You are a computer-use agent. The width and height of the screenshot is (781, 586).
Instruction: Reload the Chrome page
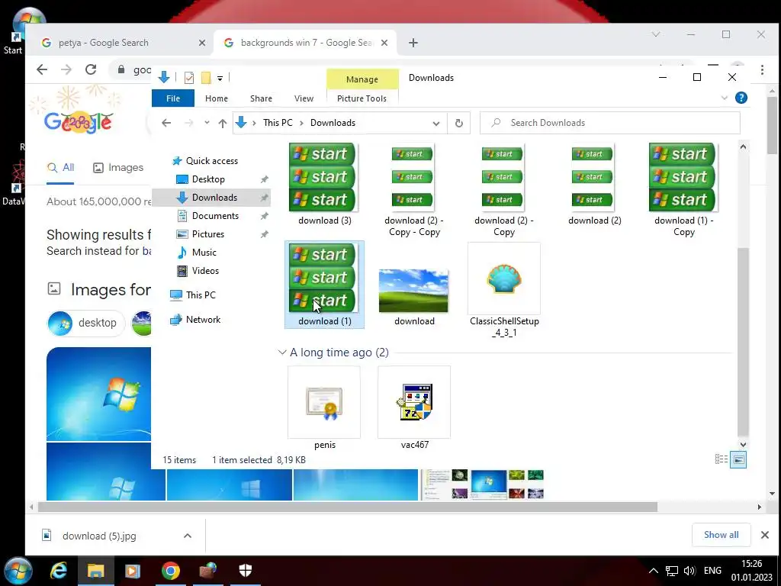91,69
